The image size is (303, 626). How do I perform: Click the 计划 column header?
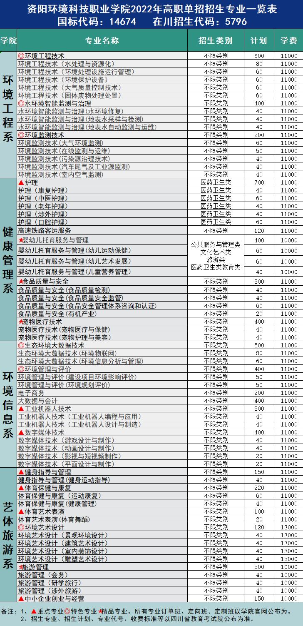click(x=259, y=40)
